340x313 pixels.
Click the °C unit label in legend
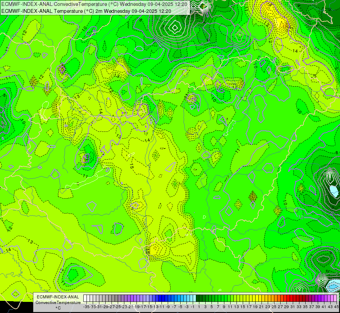[58, 308]
